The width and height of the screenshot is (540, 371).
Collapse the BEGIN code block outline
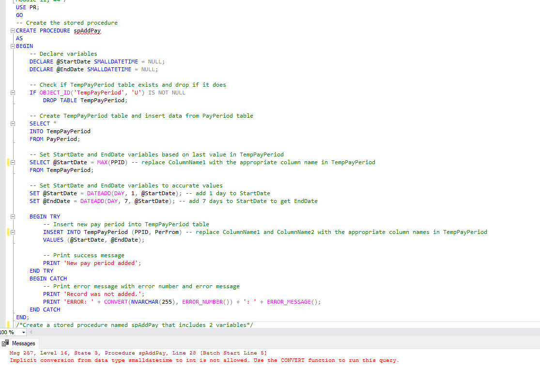12,46
